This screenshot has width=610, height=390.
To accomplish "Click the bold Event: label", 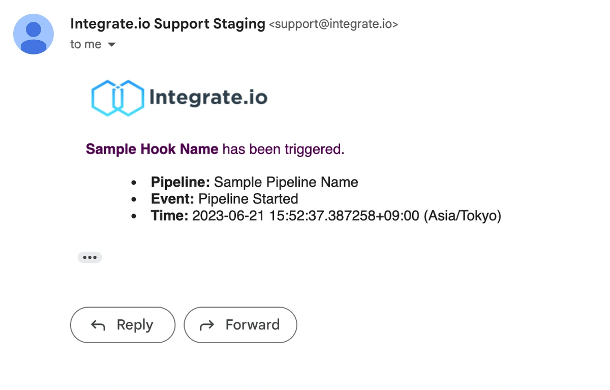I will 173,198.
